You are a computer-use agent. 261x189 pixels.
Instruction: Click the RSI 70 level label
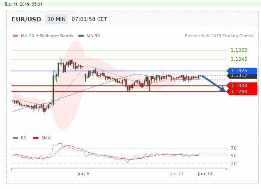coord(233,148)
